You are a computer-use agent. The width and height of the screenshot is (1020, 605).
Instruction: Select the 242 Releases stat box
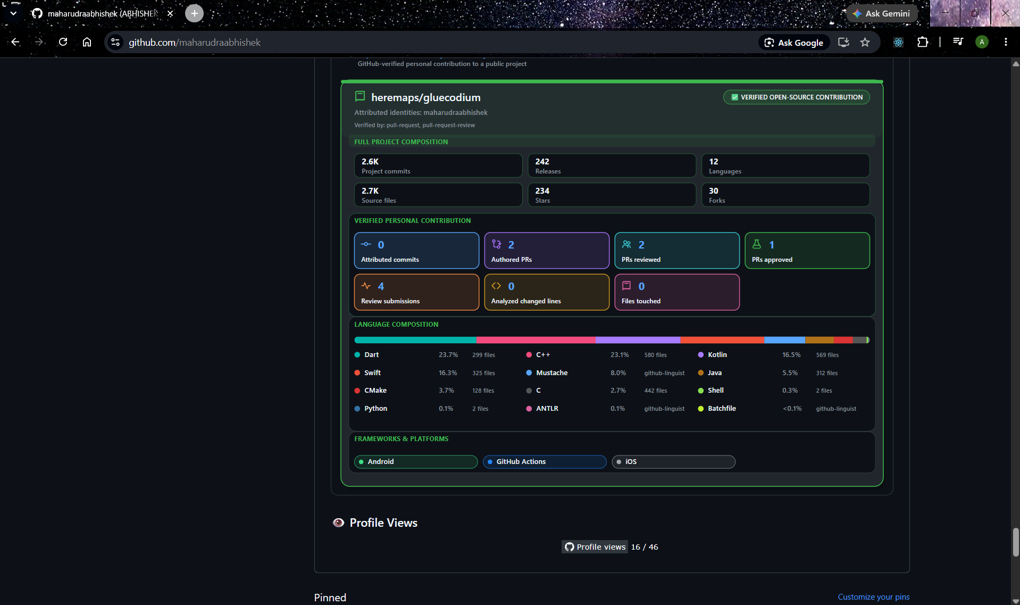612,165
